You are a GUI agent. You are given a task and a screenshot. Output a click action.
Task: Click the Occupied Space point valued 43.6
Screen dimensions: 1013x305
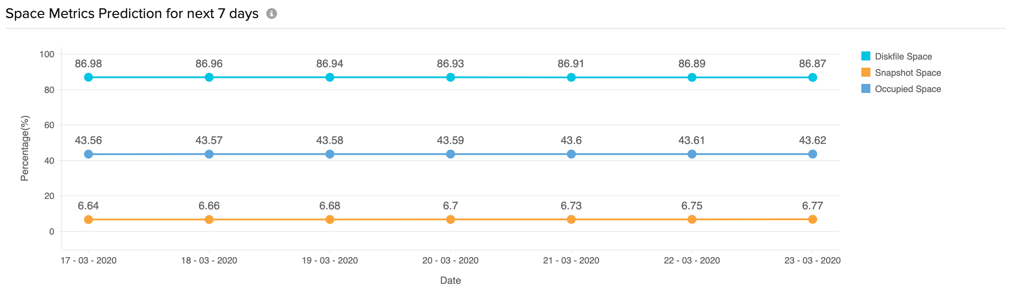571,154
